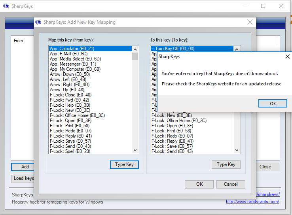The width and height of the screenshot is (292, 215).
Task: Select F-Lock: Spell (E0_23) in From list
Action: coord(90,151)
